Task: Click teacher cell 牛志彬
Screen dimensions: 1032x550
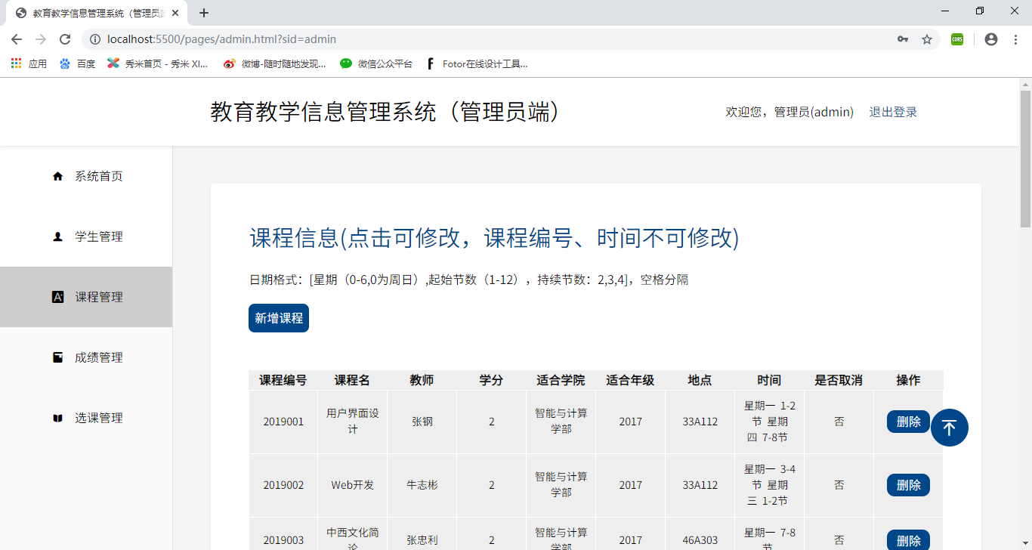Action: 422,485
